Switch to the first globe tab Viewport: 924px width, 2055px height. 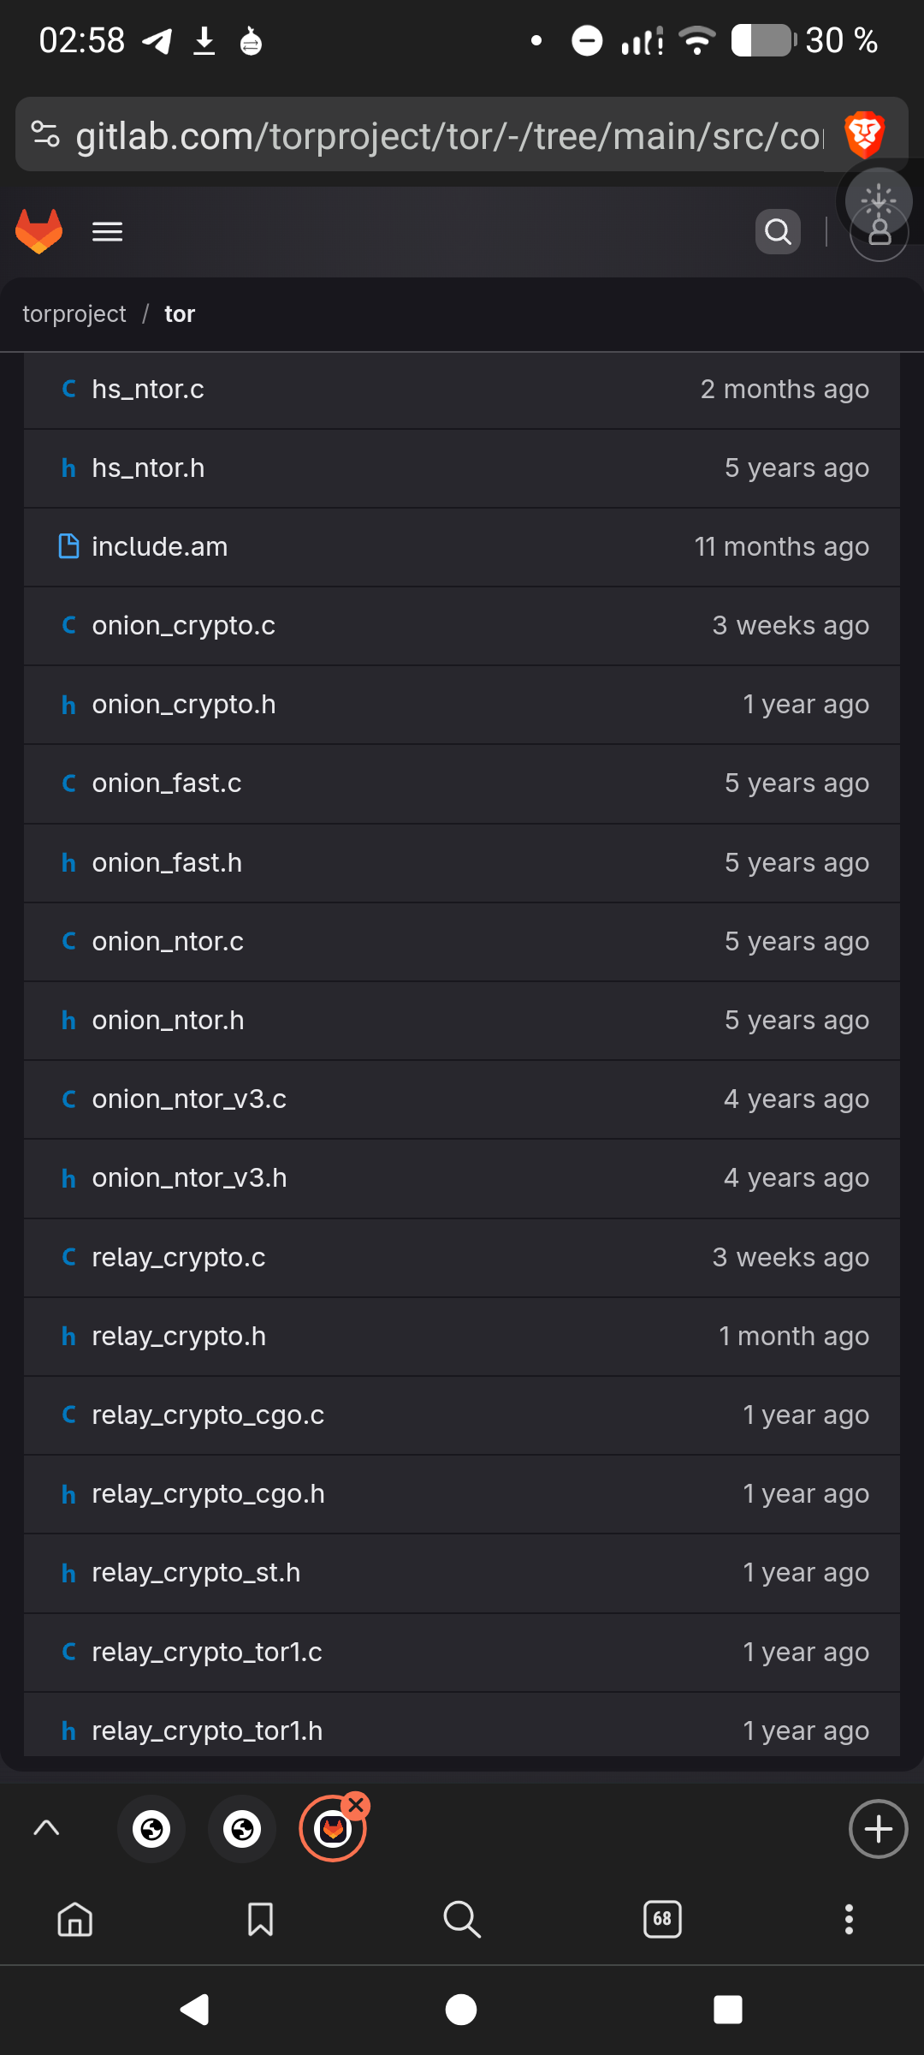click(152, 1829)
